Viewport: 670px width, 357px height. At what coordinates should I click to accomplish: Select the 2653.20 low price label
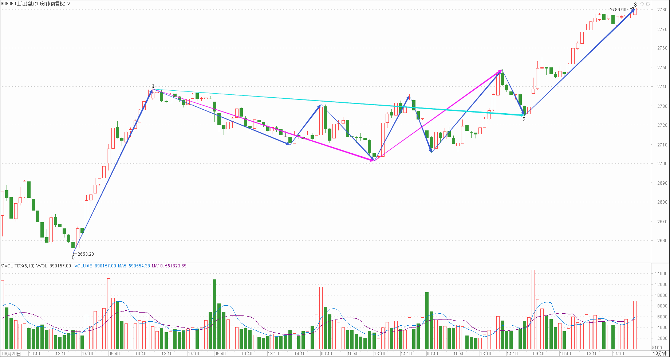coord(86,254)
